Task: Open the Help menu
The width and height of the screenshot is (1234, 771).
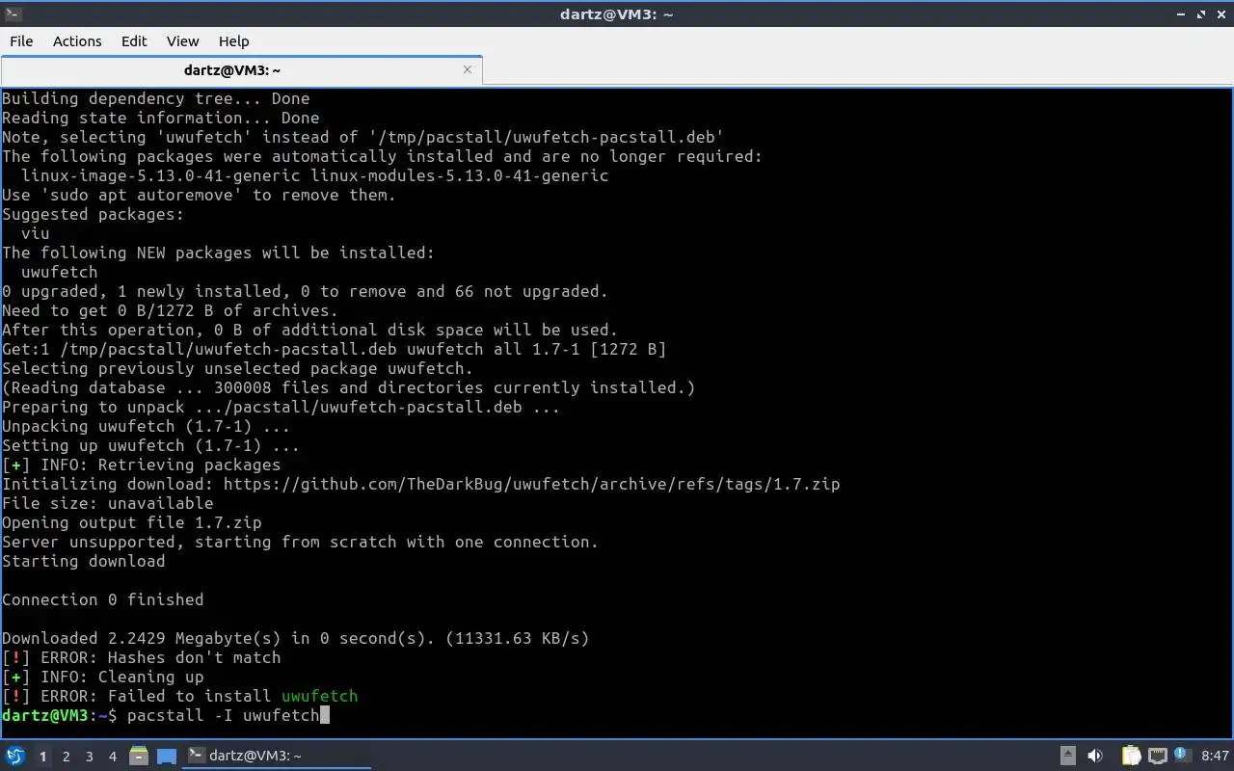Action: (x=233, y=40)
